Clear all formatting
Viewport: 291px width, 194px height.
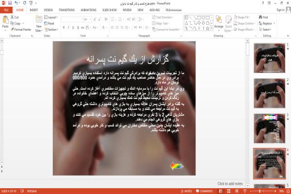(x=106, y=19)
